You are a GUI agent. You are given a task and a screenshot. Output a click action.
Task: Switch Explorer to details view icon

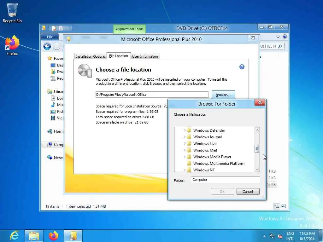(x=277, y=206)
